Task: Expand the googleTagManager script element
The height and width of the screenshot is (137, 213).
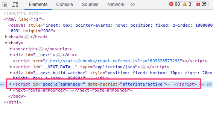Action: [x=11, y=84]
